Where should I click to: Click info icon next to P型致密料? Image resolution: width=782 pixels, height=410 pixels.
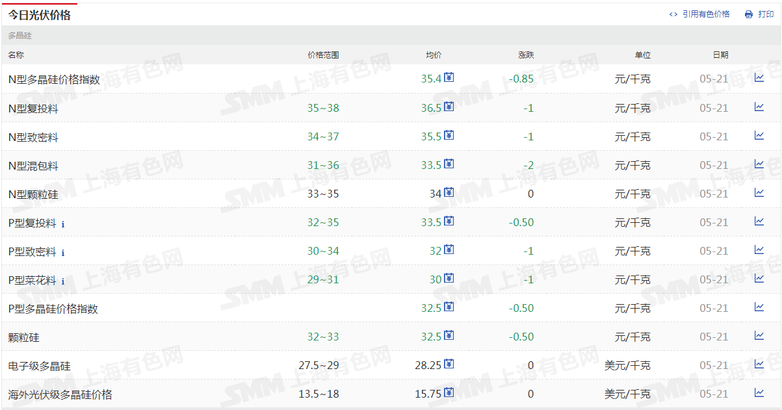pyautogui.click(x=63, y=253)
